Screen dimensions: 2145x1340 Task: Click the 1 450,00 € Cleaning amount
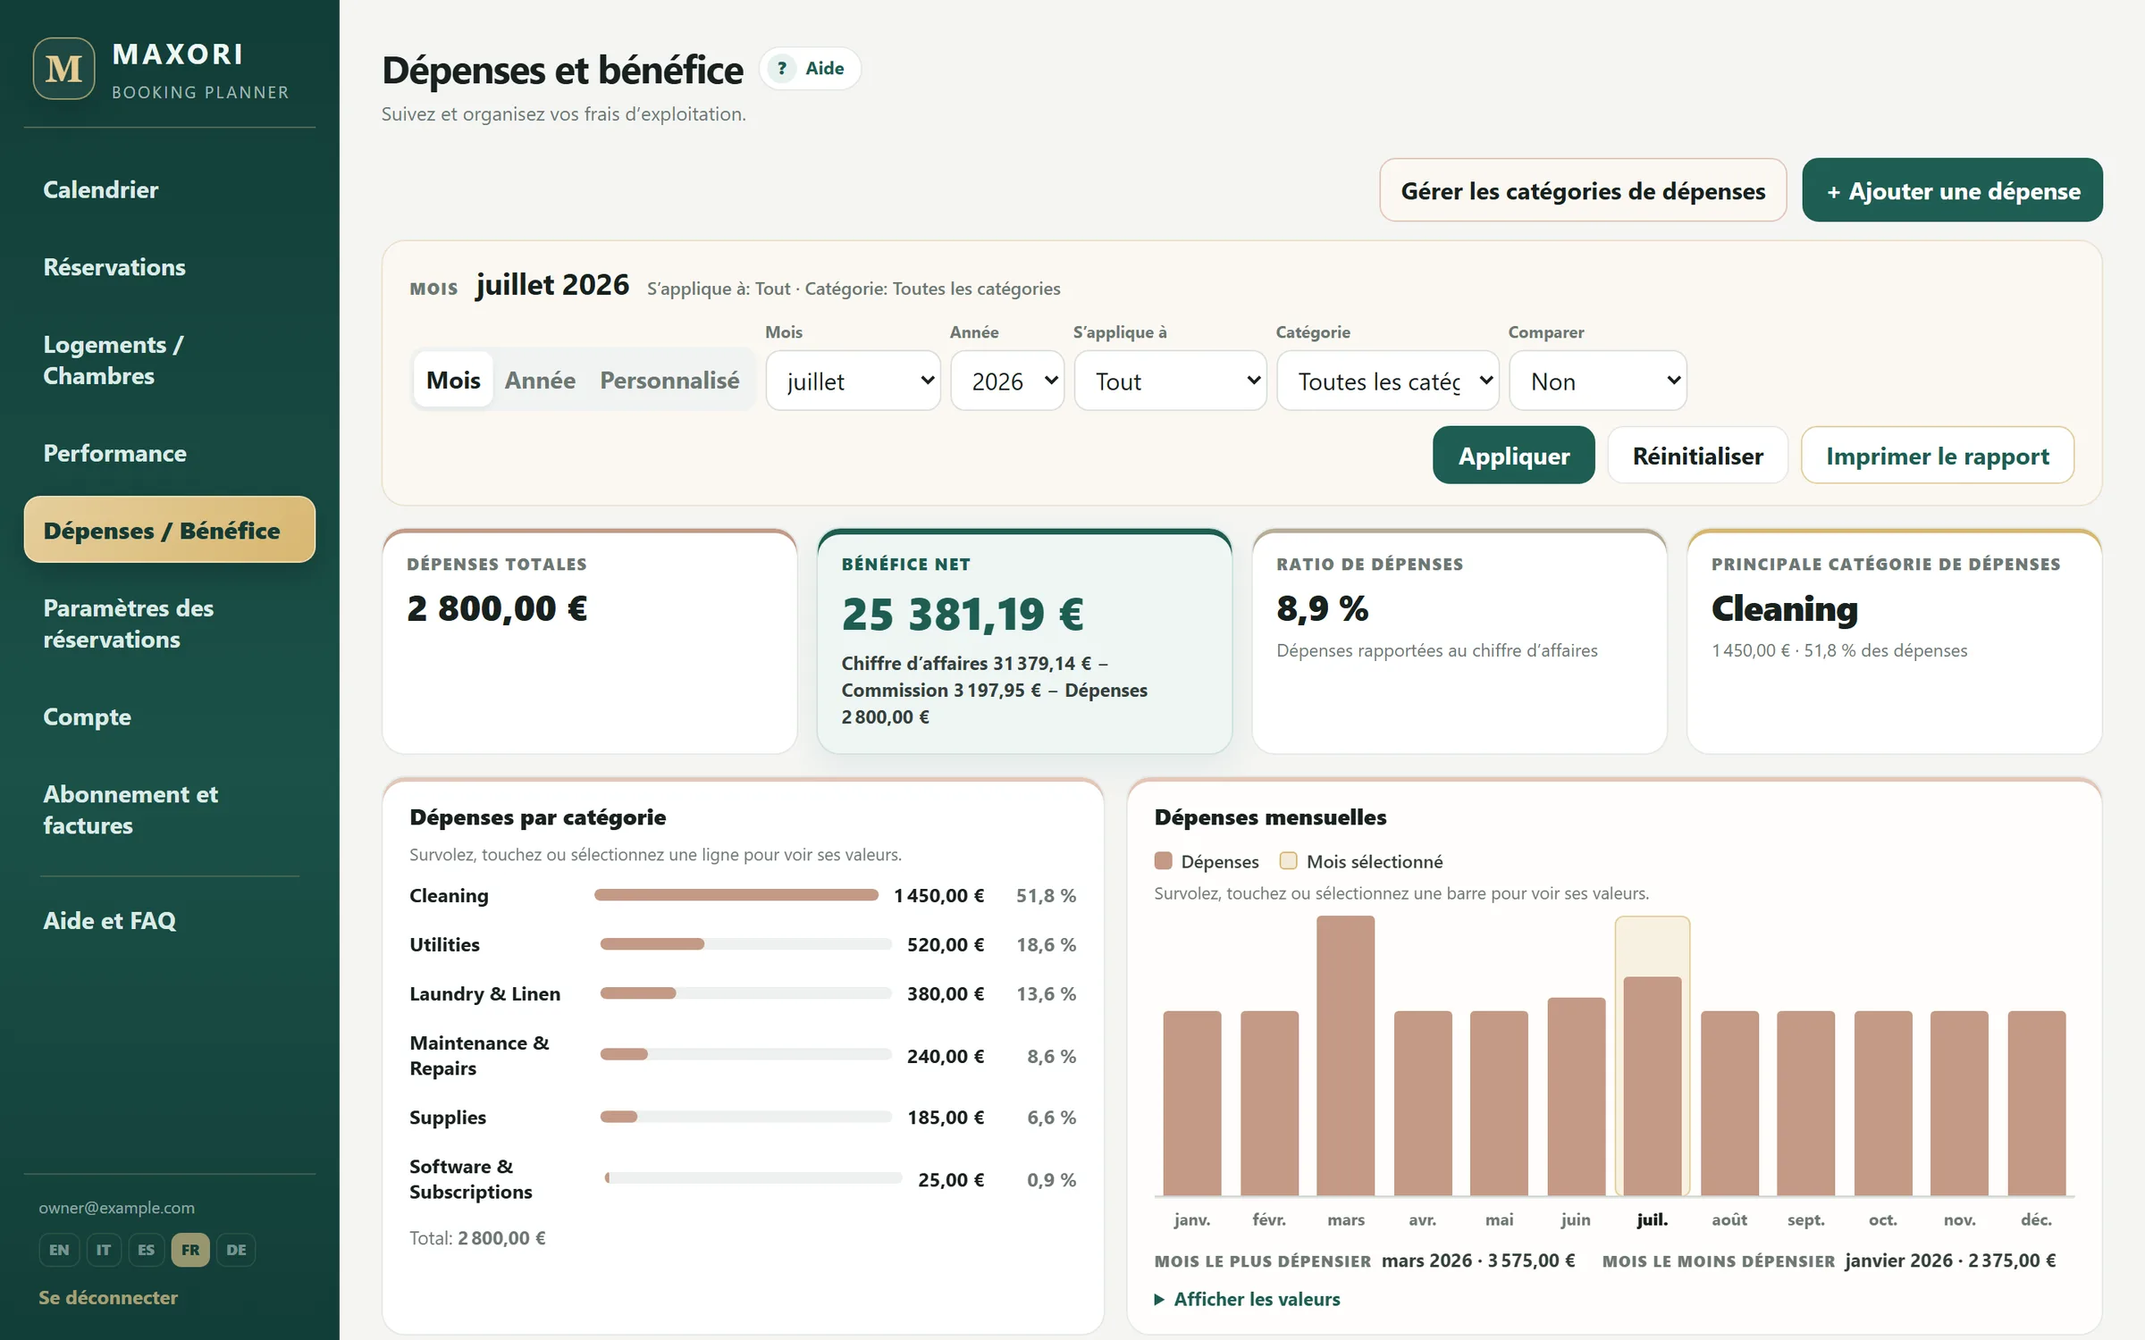tap(939, 895)
